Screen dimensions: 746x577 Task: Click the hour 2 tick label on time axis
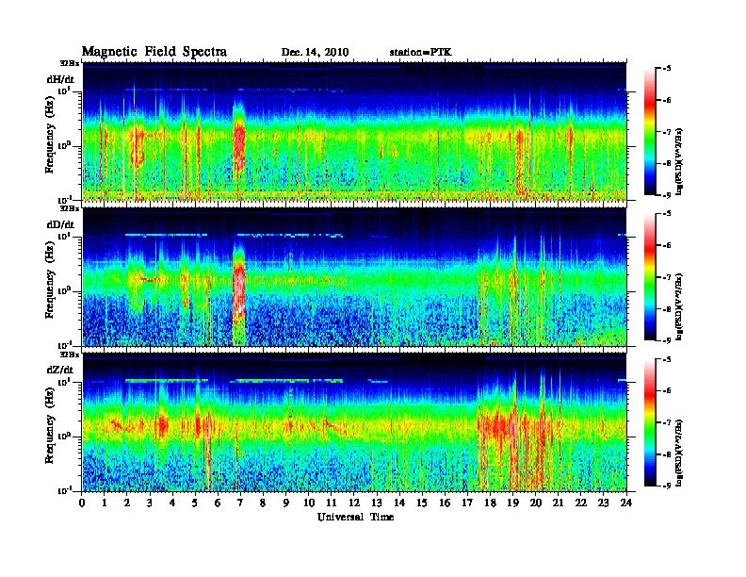[x=127, y=503]
